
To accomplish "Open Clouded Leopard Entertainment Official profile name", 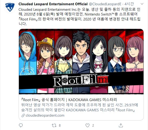I will click(53, 4).
